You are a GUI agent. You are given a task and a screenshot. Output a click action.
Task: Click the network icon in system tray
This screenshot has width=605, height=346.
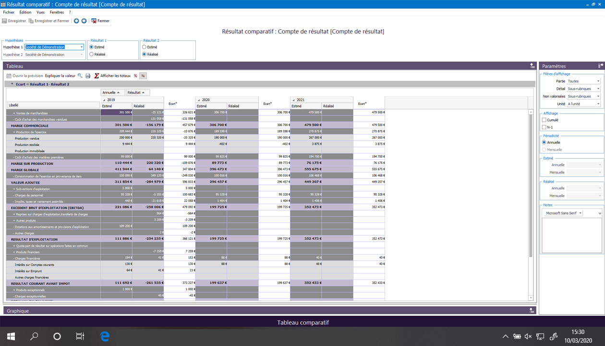coord(540,336)
